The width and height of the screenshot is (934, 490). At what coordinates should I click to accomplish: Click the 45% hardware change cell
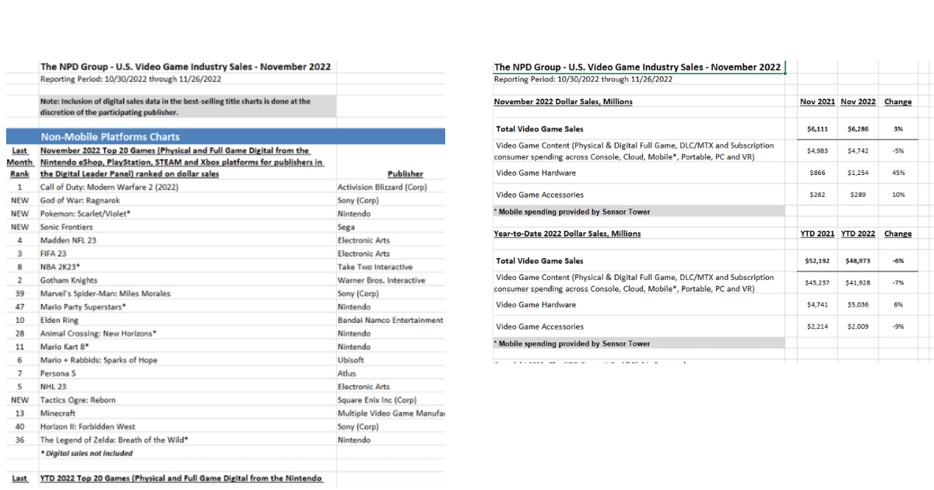[x=898, y=173]
